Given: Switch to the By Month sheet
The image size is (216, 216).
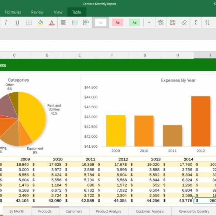Looking at the screenshot, I should click(17, 211).
